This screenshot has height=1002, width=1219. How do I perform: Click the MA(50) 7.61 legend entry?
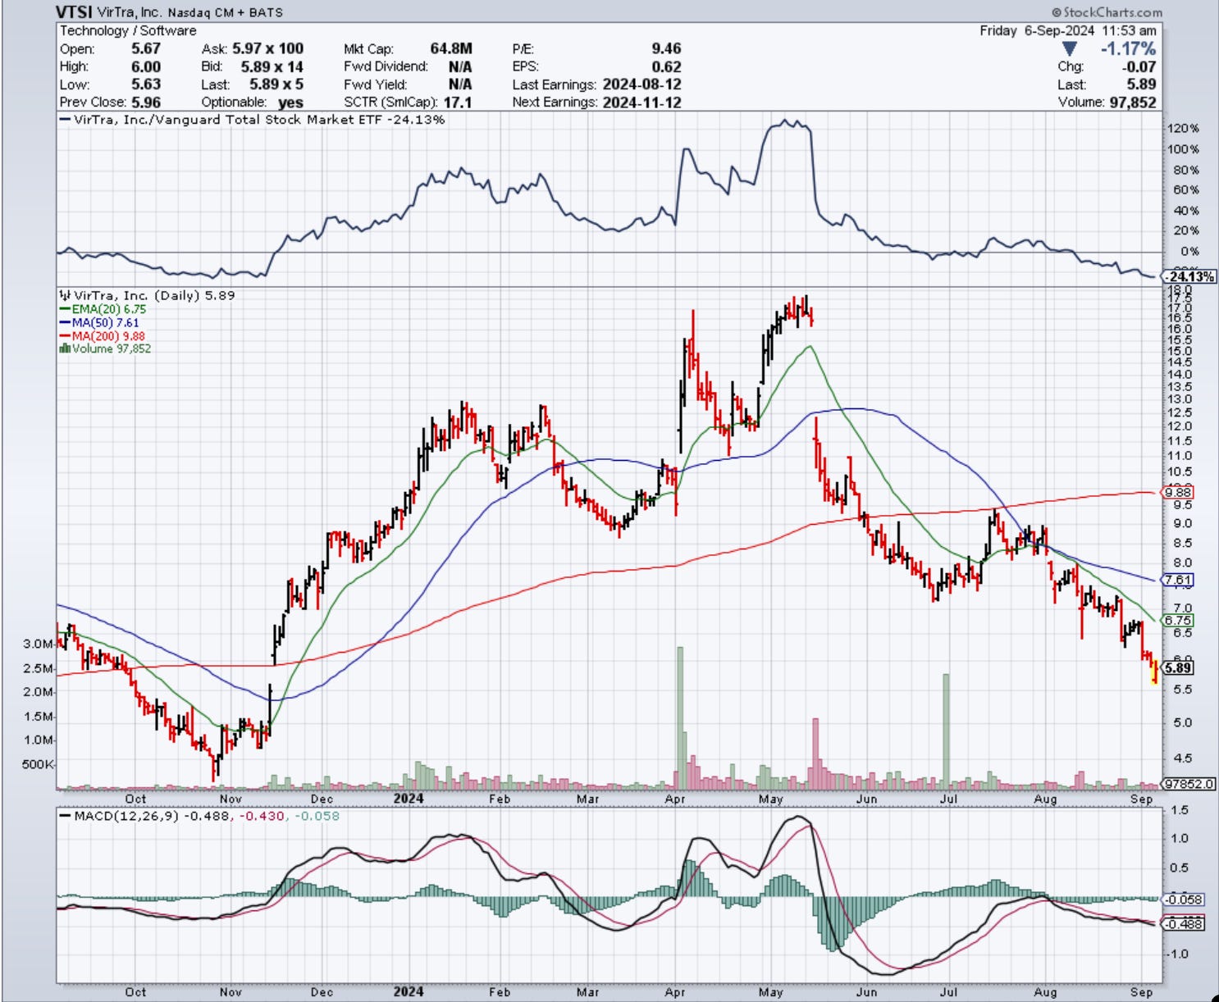[99, 322]
